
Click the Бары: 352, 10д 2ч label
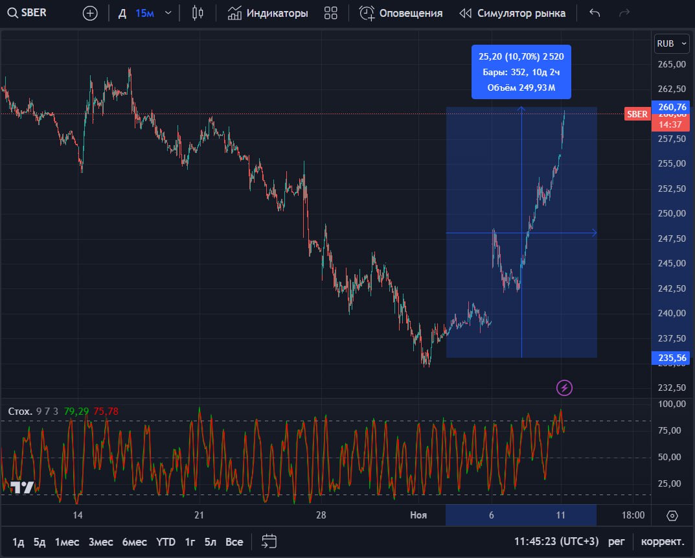point(521,72)
